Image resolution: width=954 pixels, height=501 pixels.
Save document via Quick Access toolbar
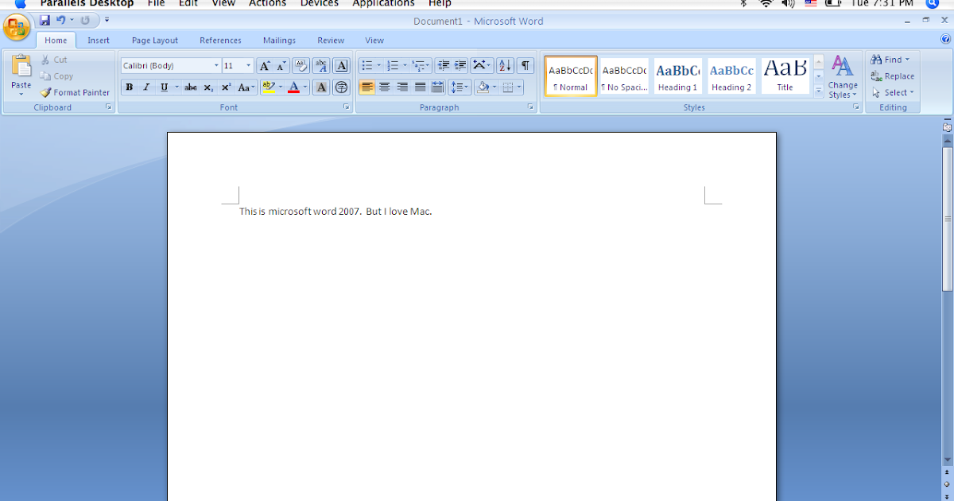[45, 20]
